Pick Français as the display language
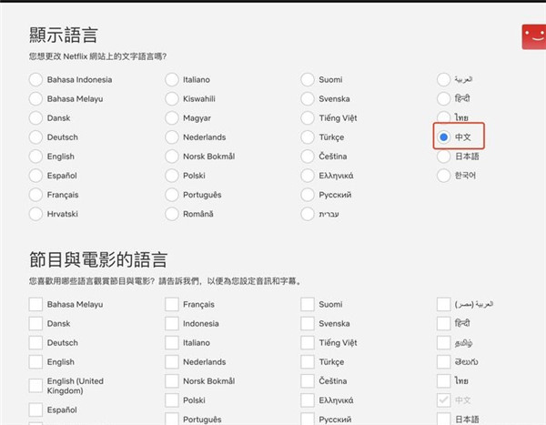546x425 pixels. pyautogui.click(x=35, y=195)
